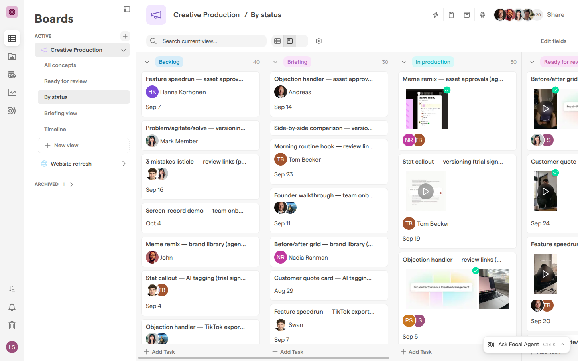Open Meme remix asset approvals thumbnail

[427, 109]
